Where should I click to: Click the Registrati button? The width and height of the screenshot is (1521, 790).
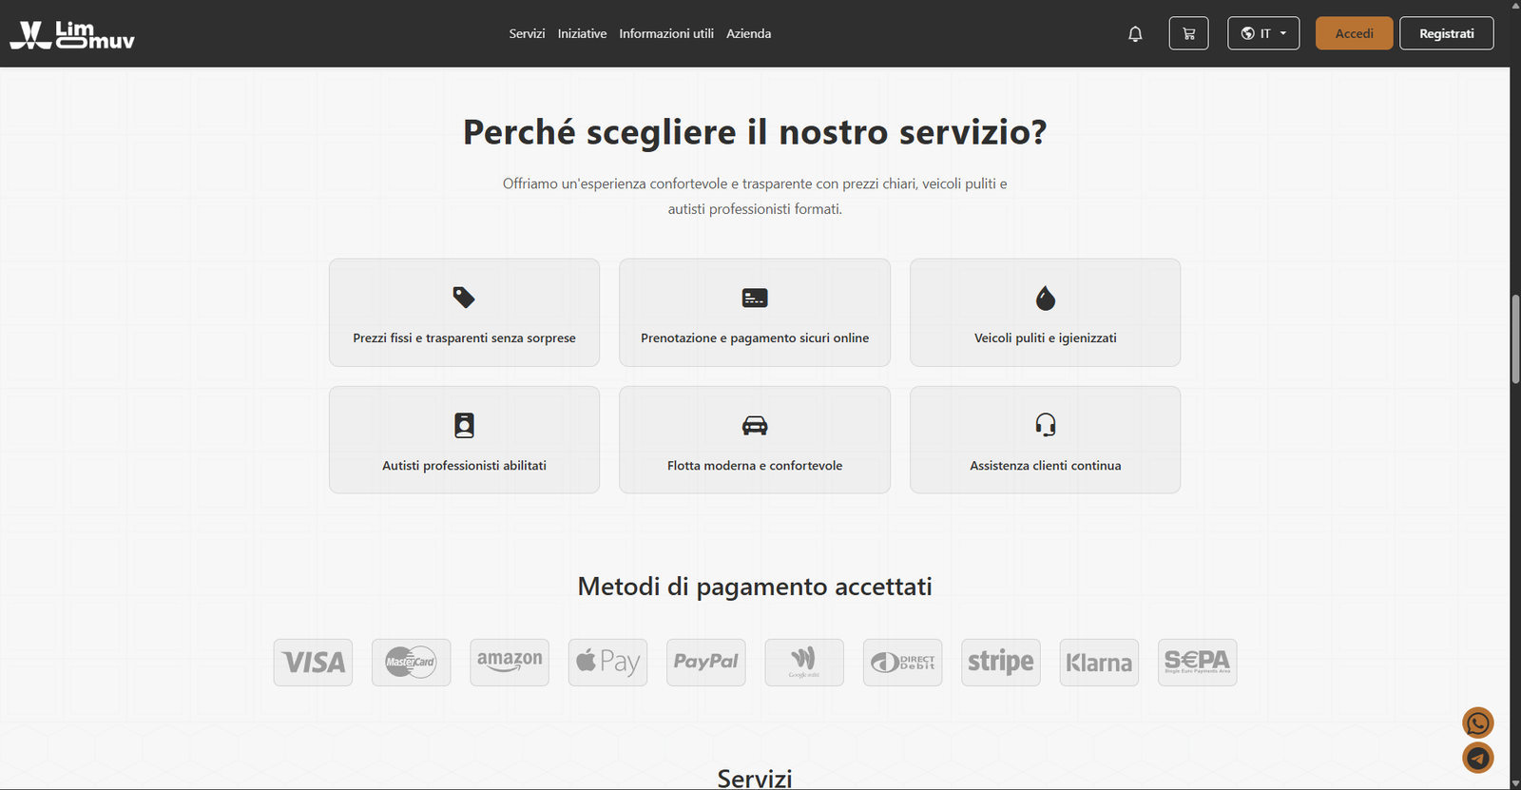pyautogui.click(x=1447, y=33)
